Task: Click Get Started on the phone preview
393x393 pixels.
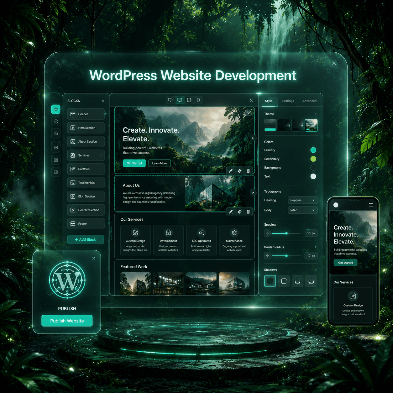Action: point(345,263)
